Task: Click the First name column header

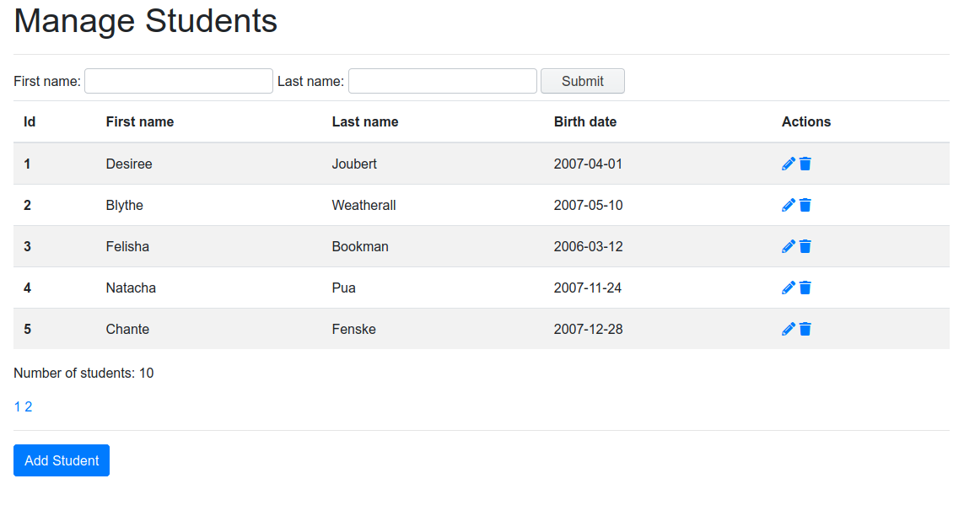Action: pyautogui.click(x=140, y=121)
